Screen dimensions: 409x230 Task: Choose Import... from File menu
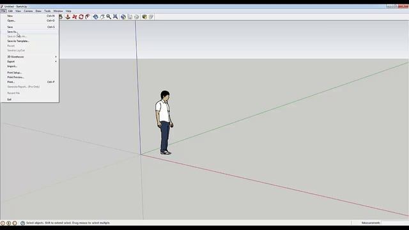[x=30, y=66]
